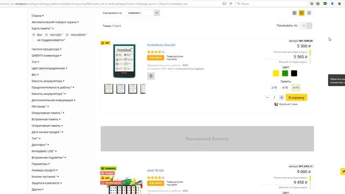345x194 pixels.
Task: Open the browser downloads arrow icon
Action: pyautogui.click(x=332, y=4)
